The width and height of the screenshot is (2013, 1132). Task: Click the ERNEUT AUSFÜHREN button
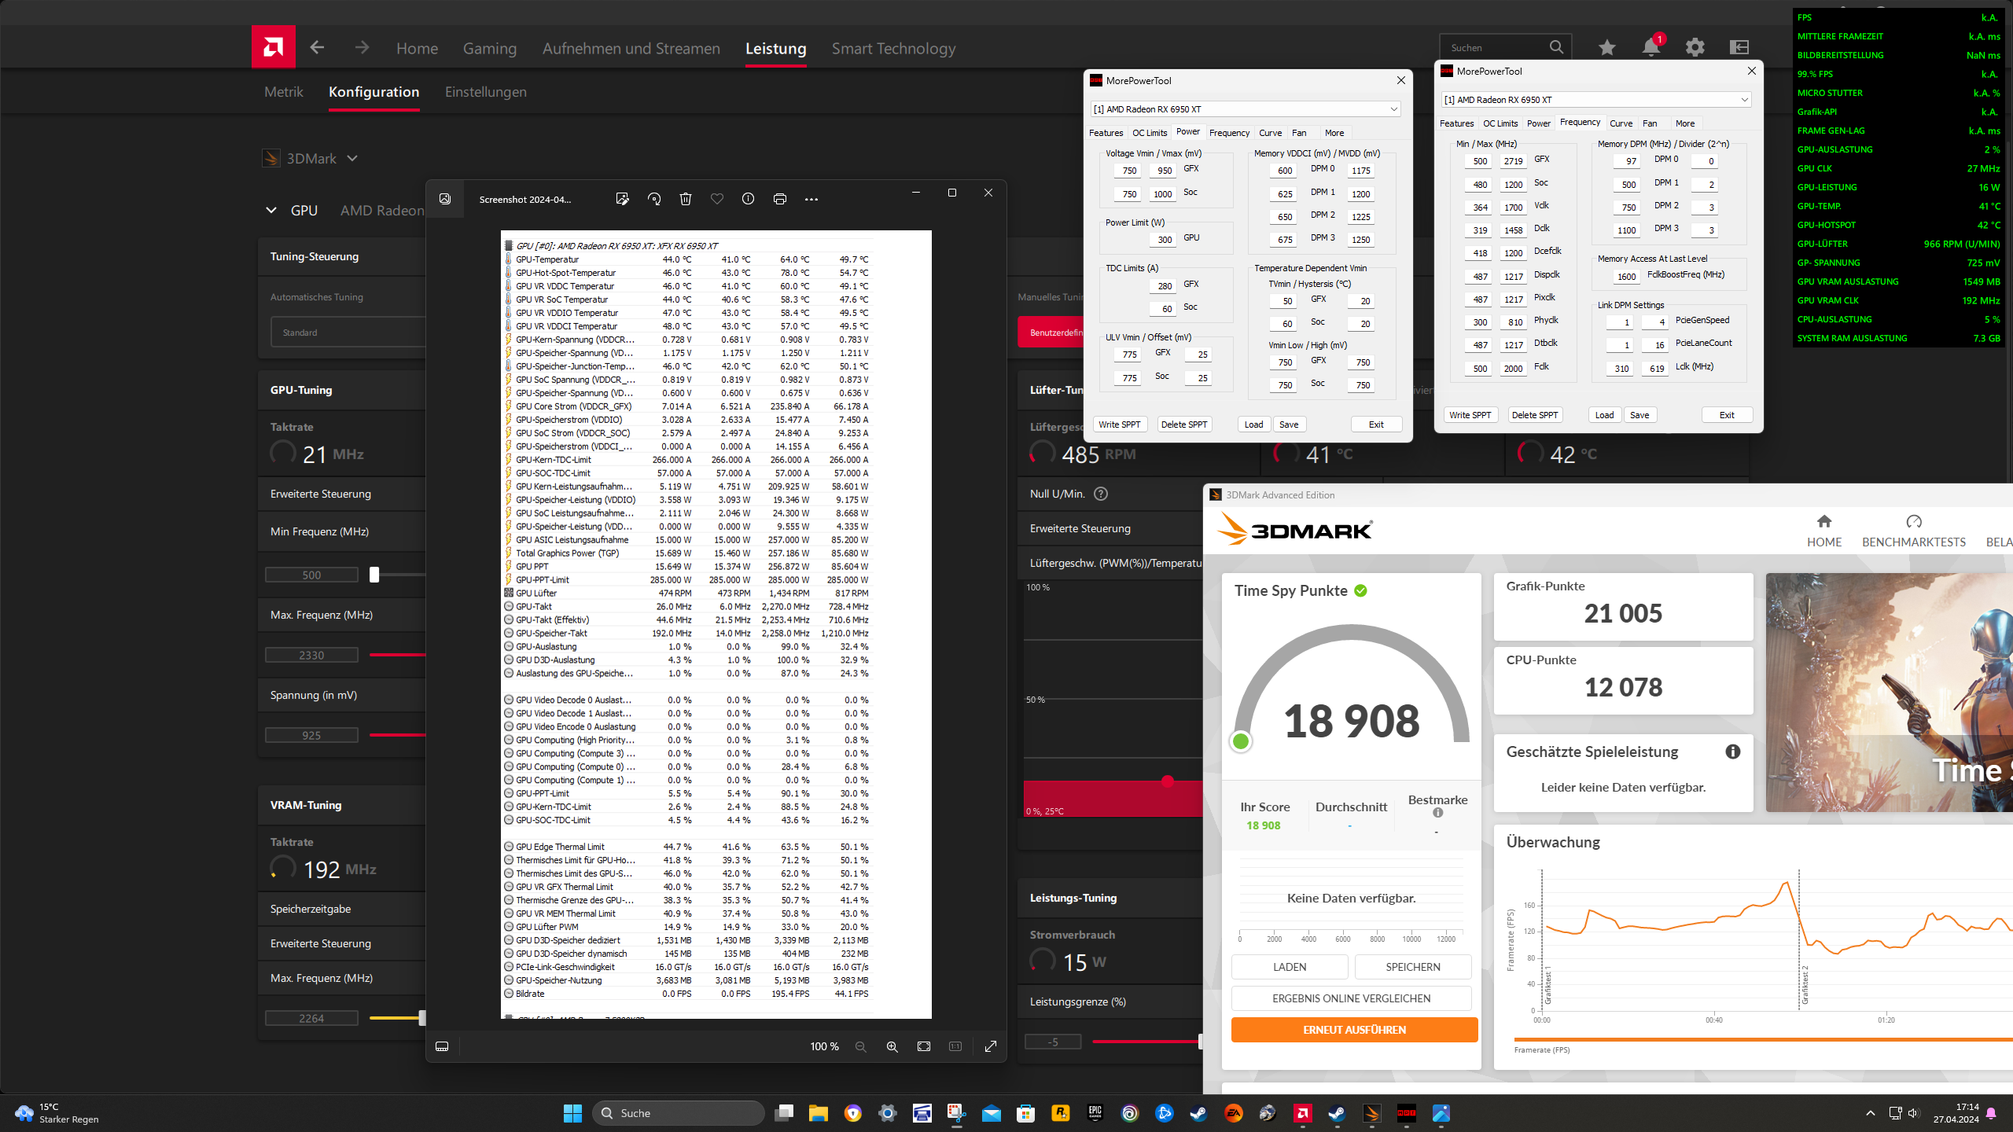[x=1353, y=1030]
